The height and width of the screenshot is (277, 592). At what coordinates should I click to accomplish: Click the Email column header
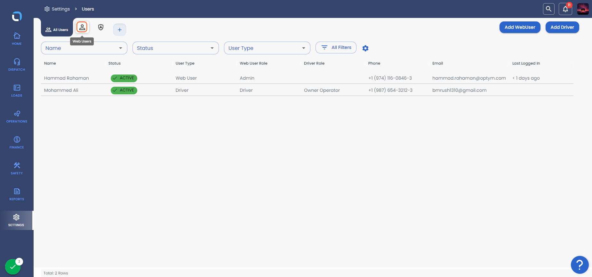[x=438, y=63]
